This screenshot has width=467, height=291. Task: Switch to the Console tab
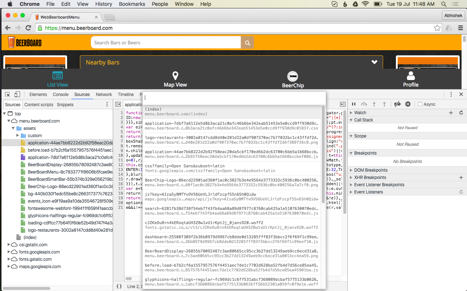pos(61,94)
